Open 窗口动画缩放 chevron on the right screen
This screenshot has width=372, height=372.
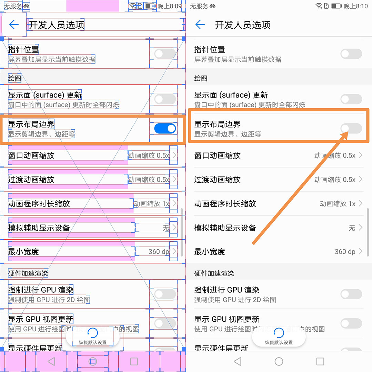point(361,155)
